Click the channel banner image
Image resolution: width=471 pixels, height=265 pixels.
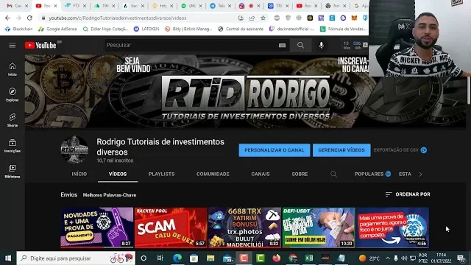click(245, 91)
